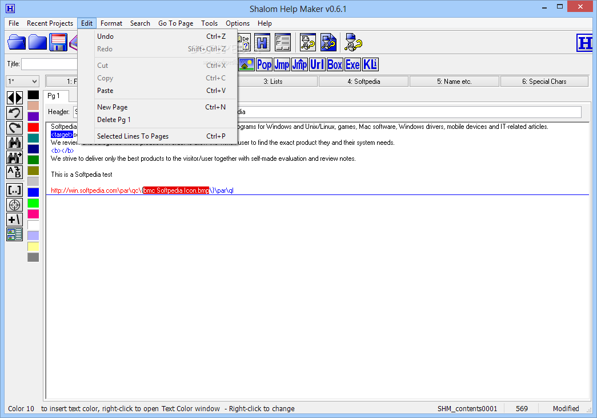This screenshot has height=418, width=597.
Task: Insert a Url link button
Action: click(317, 64)
